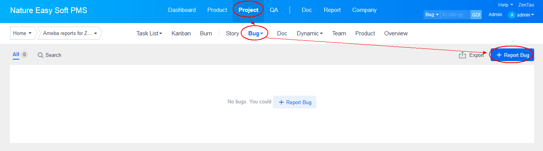Viewport: 543px width, 151px height.
Task: Open the Help menu
Action: pos(506,5)
